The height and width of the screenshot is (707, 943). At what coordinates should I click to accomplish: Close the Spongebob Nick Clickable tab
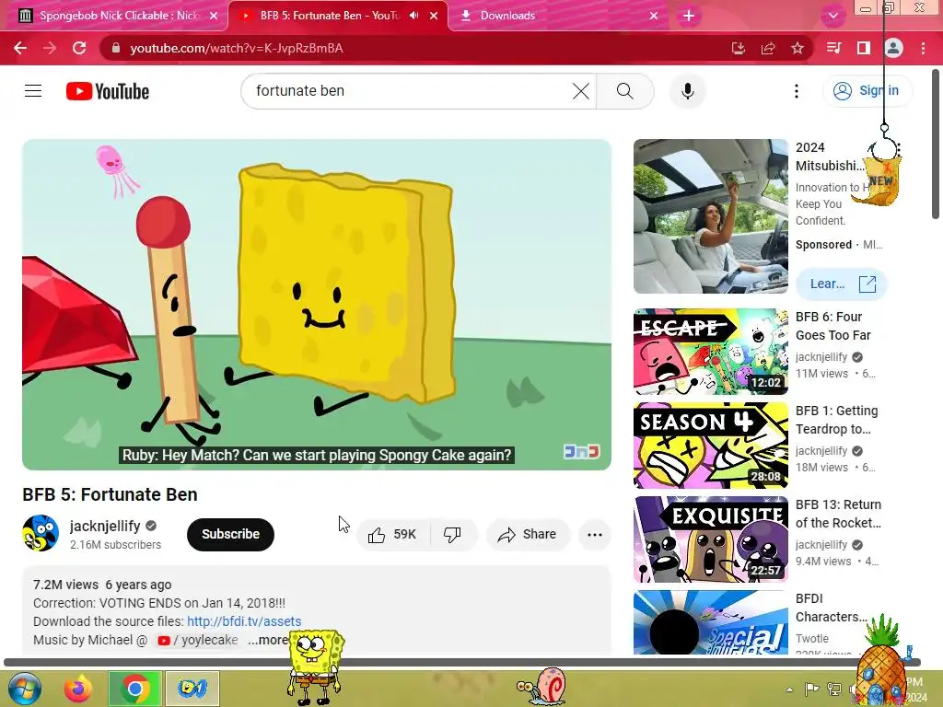214,16
